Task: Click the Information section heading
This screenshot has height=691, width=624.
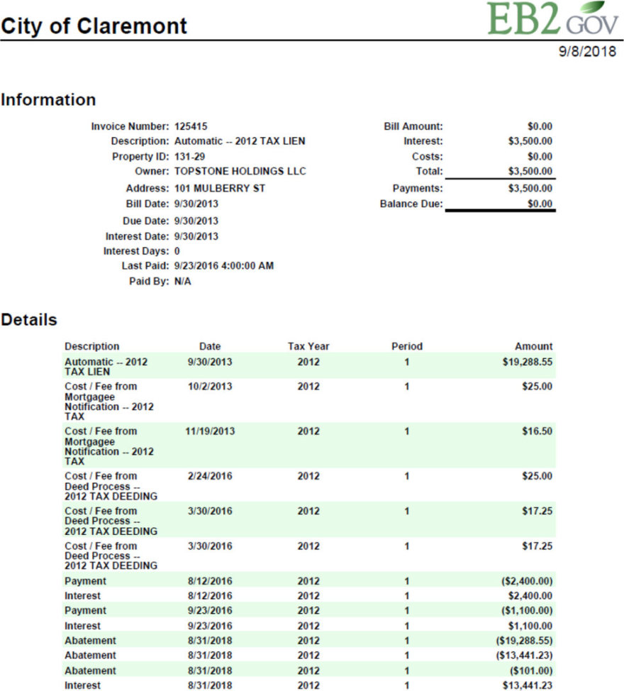Action: (48, 100)
